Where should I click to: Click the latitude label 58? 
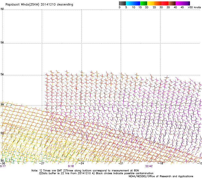tap(2, 42)
